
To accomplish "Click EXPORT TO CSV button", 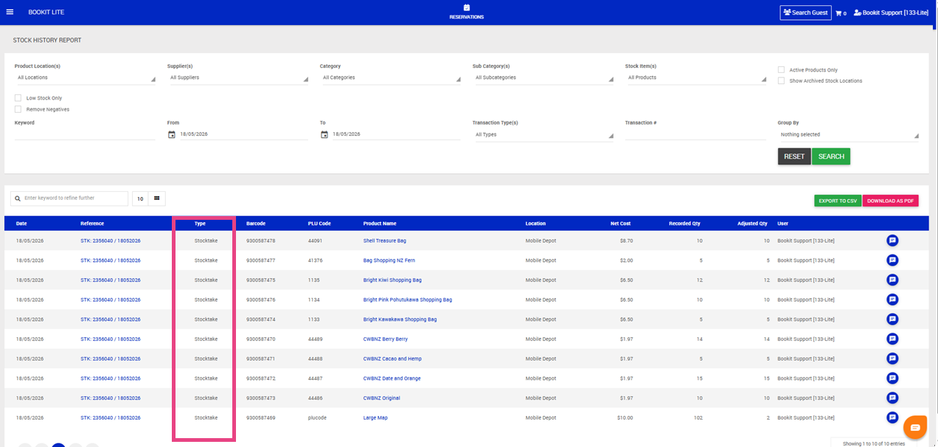I will 838,201.
